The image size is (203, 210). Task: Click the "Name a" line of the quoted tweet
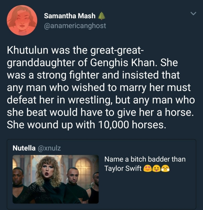(145, 159)
